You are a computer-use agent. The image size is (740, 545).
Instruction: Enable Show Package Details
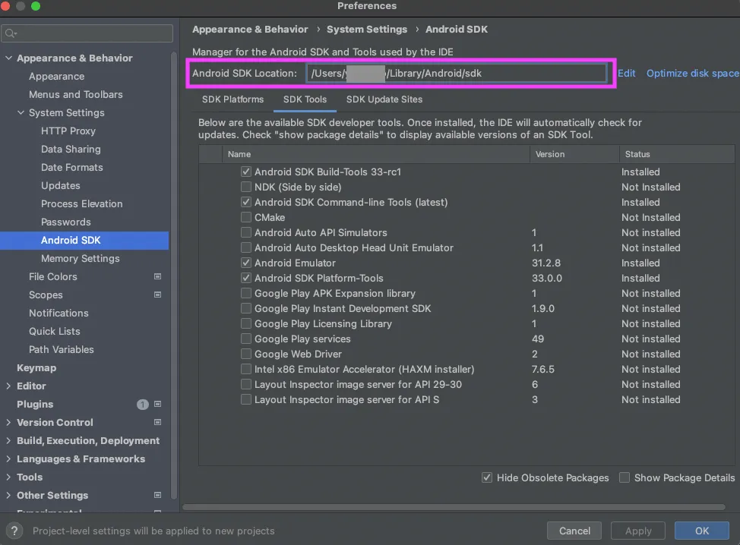tap(625, 477)
